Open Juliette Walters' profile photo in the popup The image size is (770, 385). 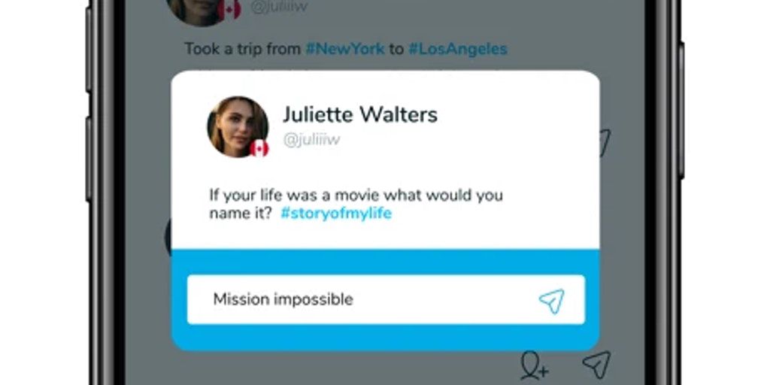238,126
